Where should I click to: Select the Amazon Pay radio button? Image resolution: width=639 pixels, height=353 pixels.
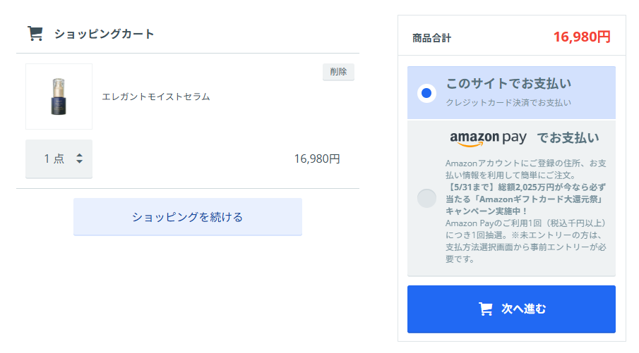coord(426,199)
